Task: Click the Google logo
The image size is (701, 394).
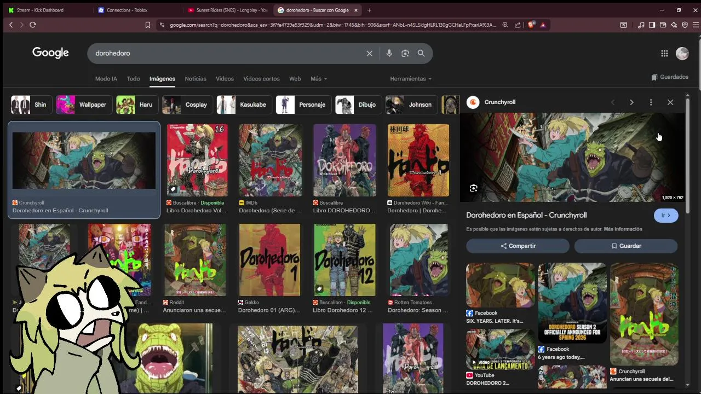Action: (50, 53)
